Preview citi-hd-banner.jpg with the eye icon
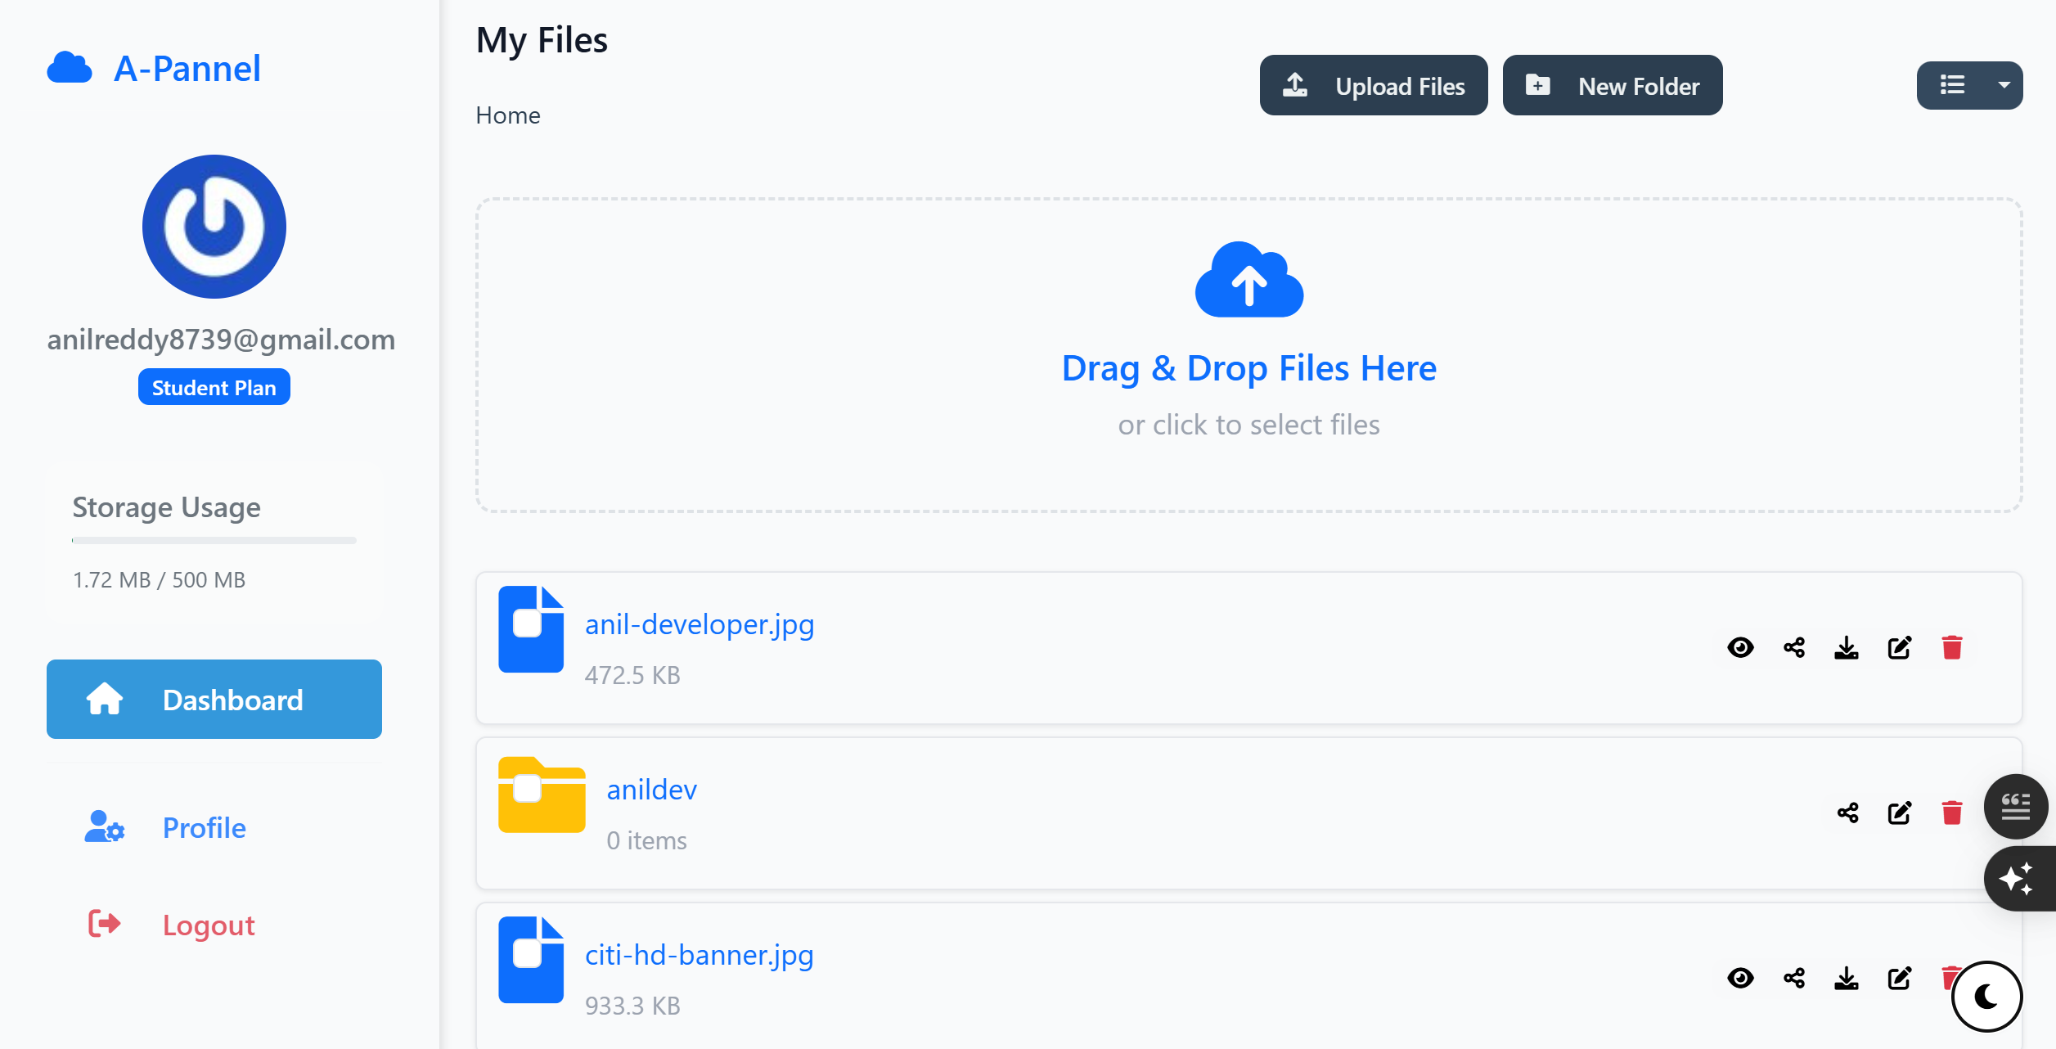 1741,978
